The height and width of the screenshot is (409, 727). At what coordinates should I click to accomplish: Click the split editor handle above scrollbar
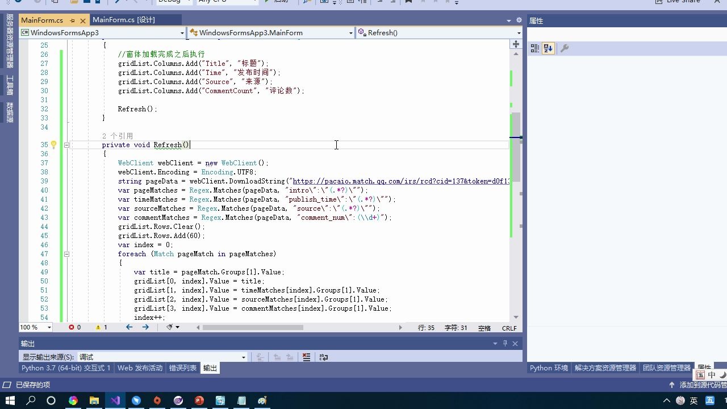pyautogui.click(x=516, y=44)
